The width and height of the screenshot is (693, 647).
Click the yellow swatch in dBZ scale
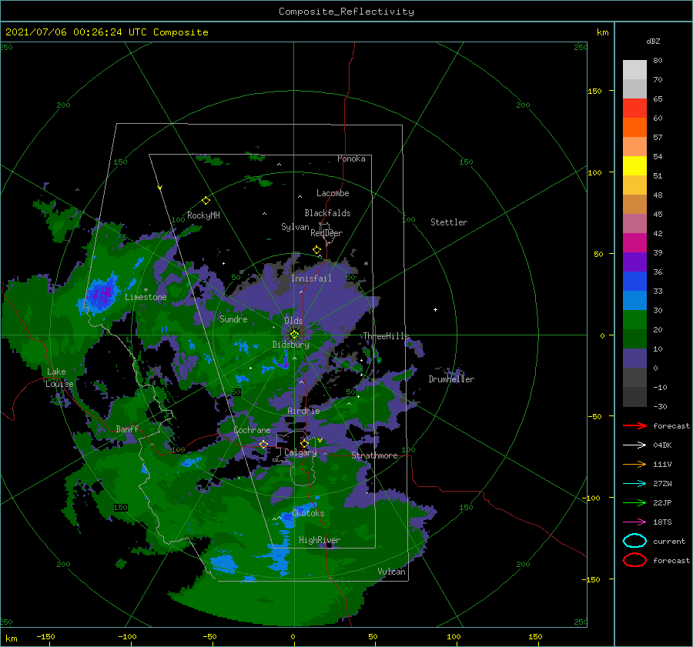(x=634, y=166)
